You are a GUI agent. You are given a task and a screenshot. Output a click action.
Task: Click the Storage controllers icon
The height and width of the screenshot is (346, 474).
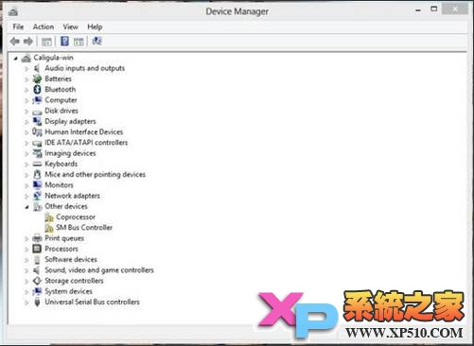coord(37,281)
